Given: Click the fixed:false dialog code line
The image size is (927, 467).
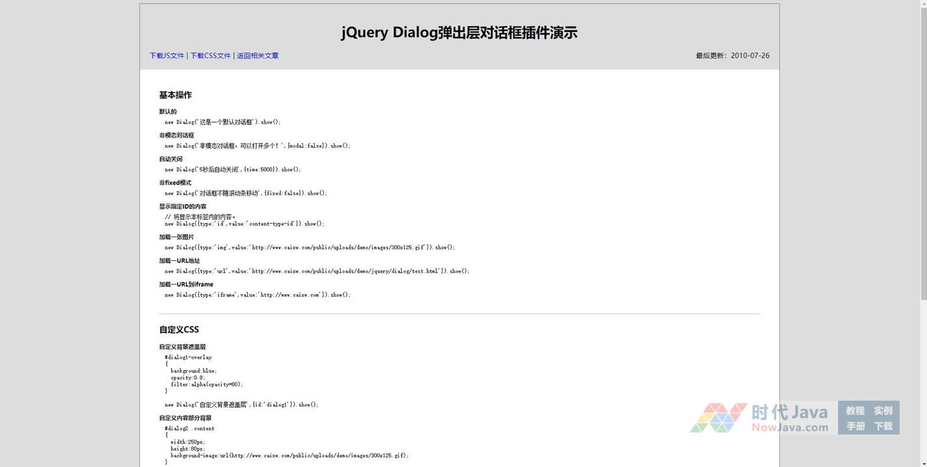Looking at the screenshot, I should 245,193.
